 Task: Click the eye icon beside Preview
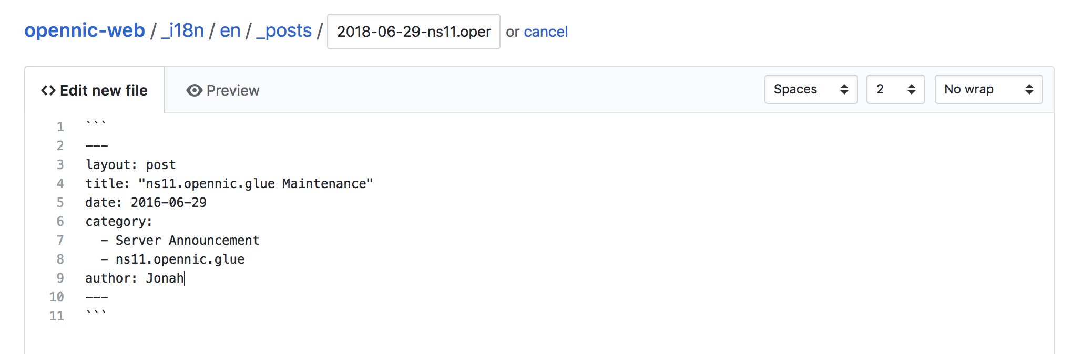[x=194, y=90]
